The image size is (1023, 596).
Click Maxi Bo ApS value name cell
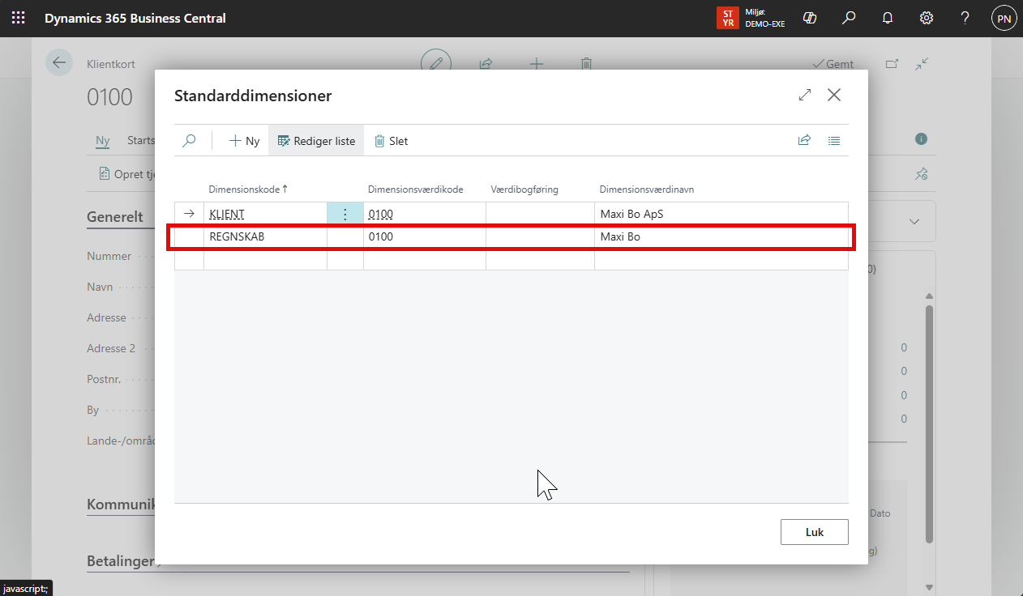(720, 214)
